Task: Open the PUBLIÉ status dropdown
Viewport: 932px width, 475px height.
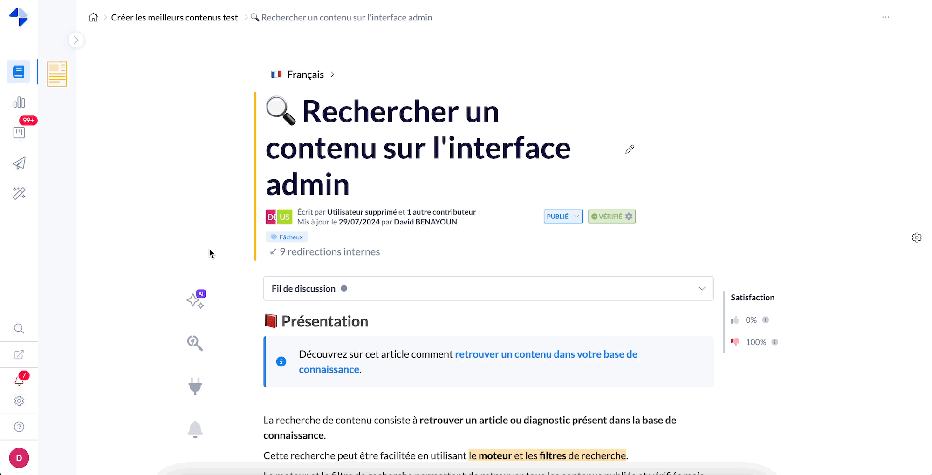Action: pos(563,217)
